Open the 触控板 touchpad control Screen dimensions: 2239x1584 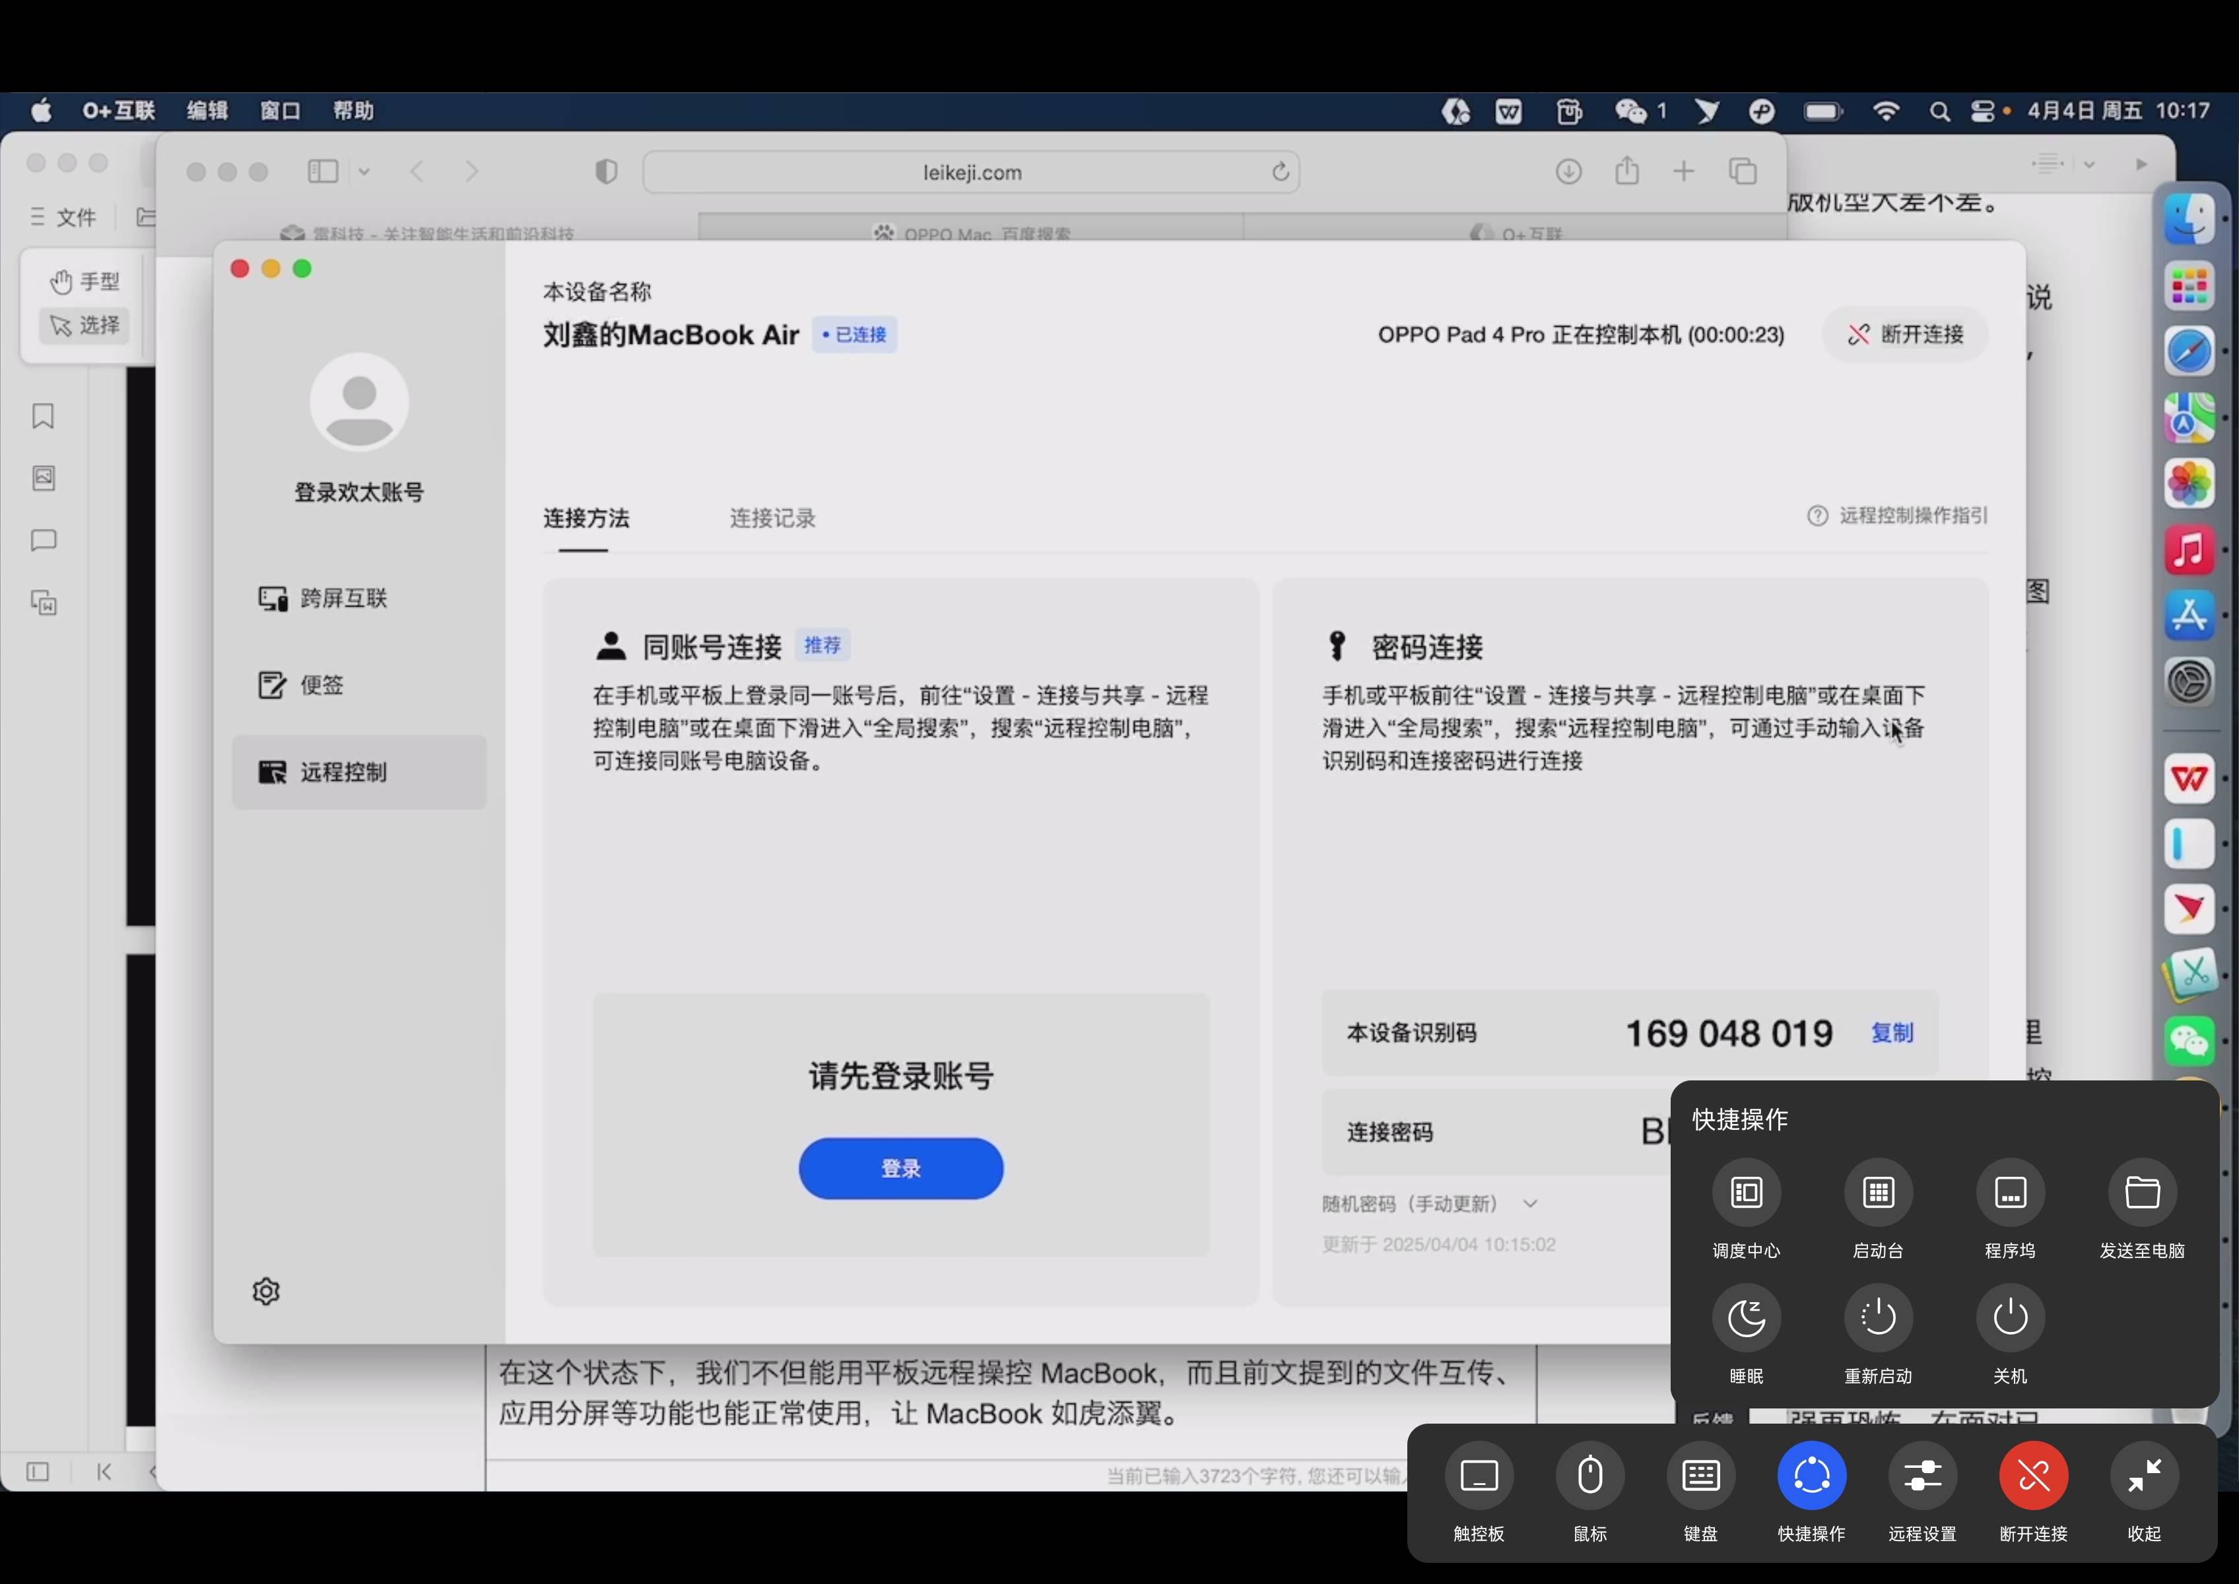(x=1478, y=1474)
